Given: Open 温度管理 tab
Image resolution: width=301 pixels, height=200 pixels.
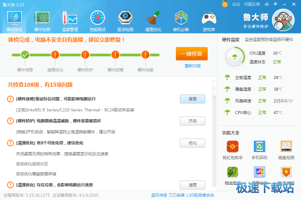Looking at the screenshot, I should coord(70,21).
